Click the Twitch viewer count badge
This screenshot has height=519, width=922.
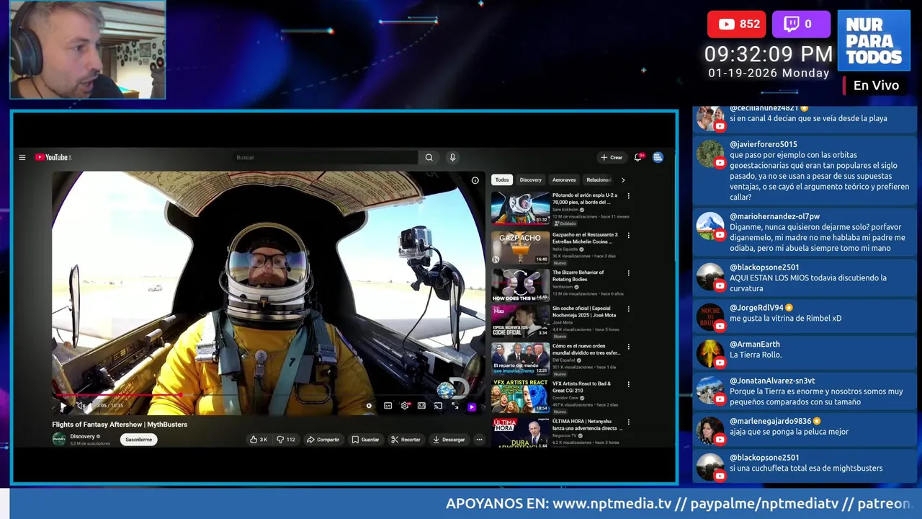801,24
